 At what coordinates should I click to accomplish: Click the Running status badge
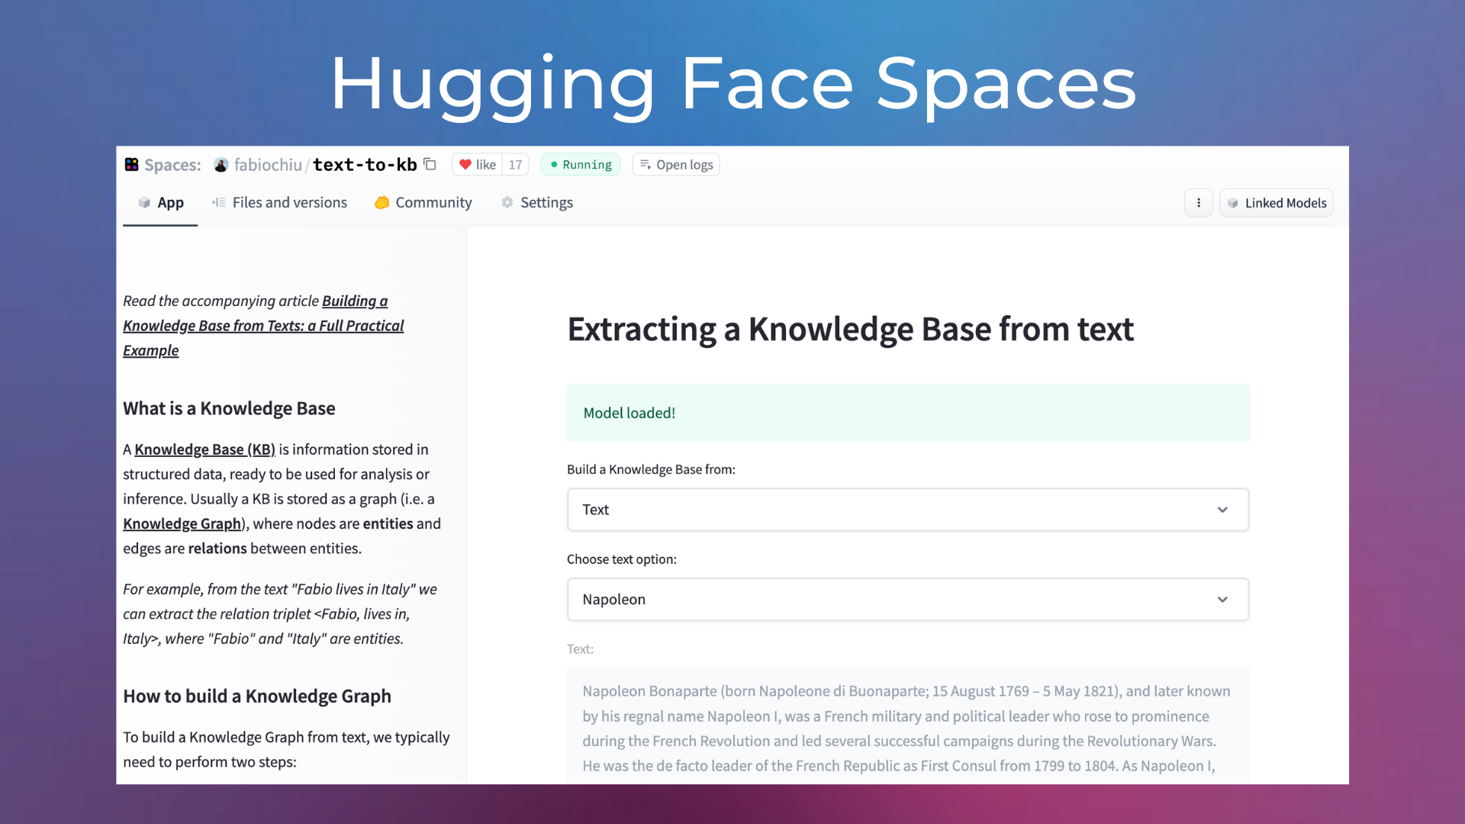tap(580, 165)
